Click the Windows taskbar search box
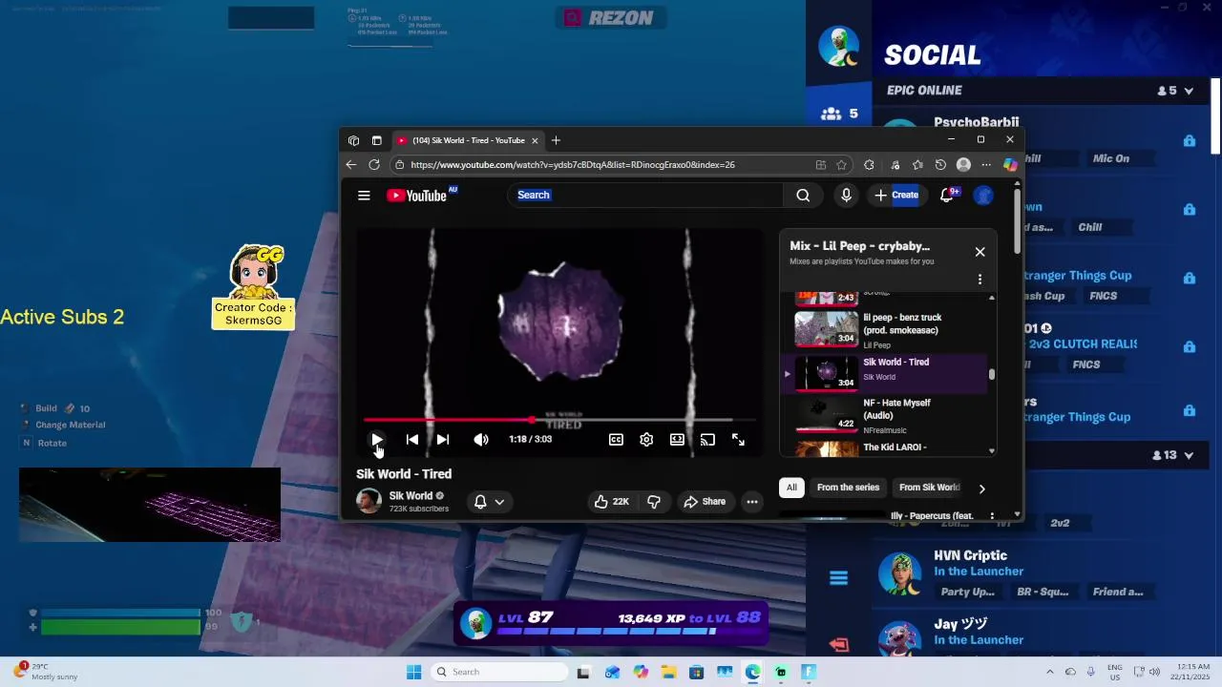 499,672
